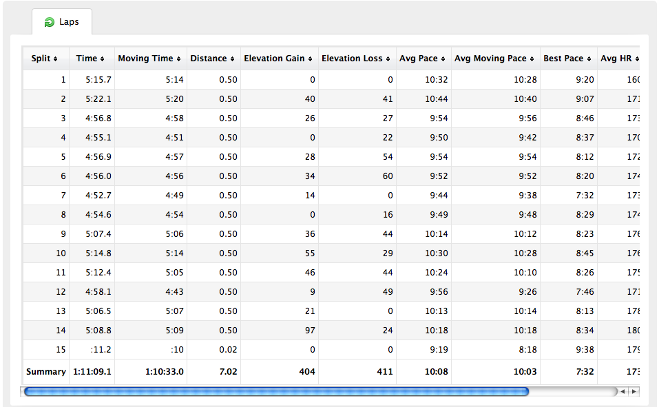This screenshot has height=407, width=659.
Task: Sort by Time column header
Action: [x=92, y=59]
